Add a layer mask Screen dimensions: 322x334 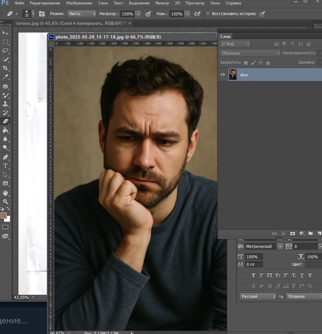coord(293,233)
